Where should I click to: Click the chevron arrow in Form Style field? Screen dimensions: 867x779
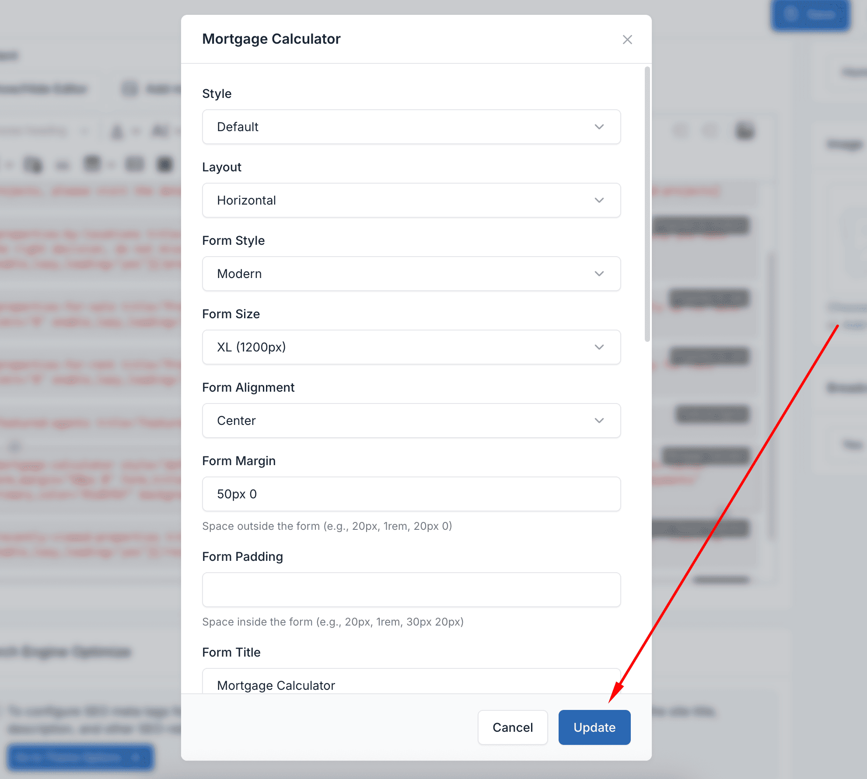pyautogui.click(x=599, y=274)
